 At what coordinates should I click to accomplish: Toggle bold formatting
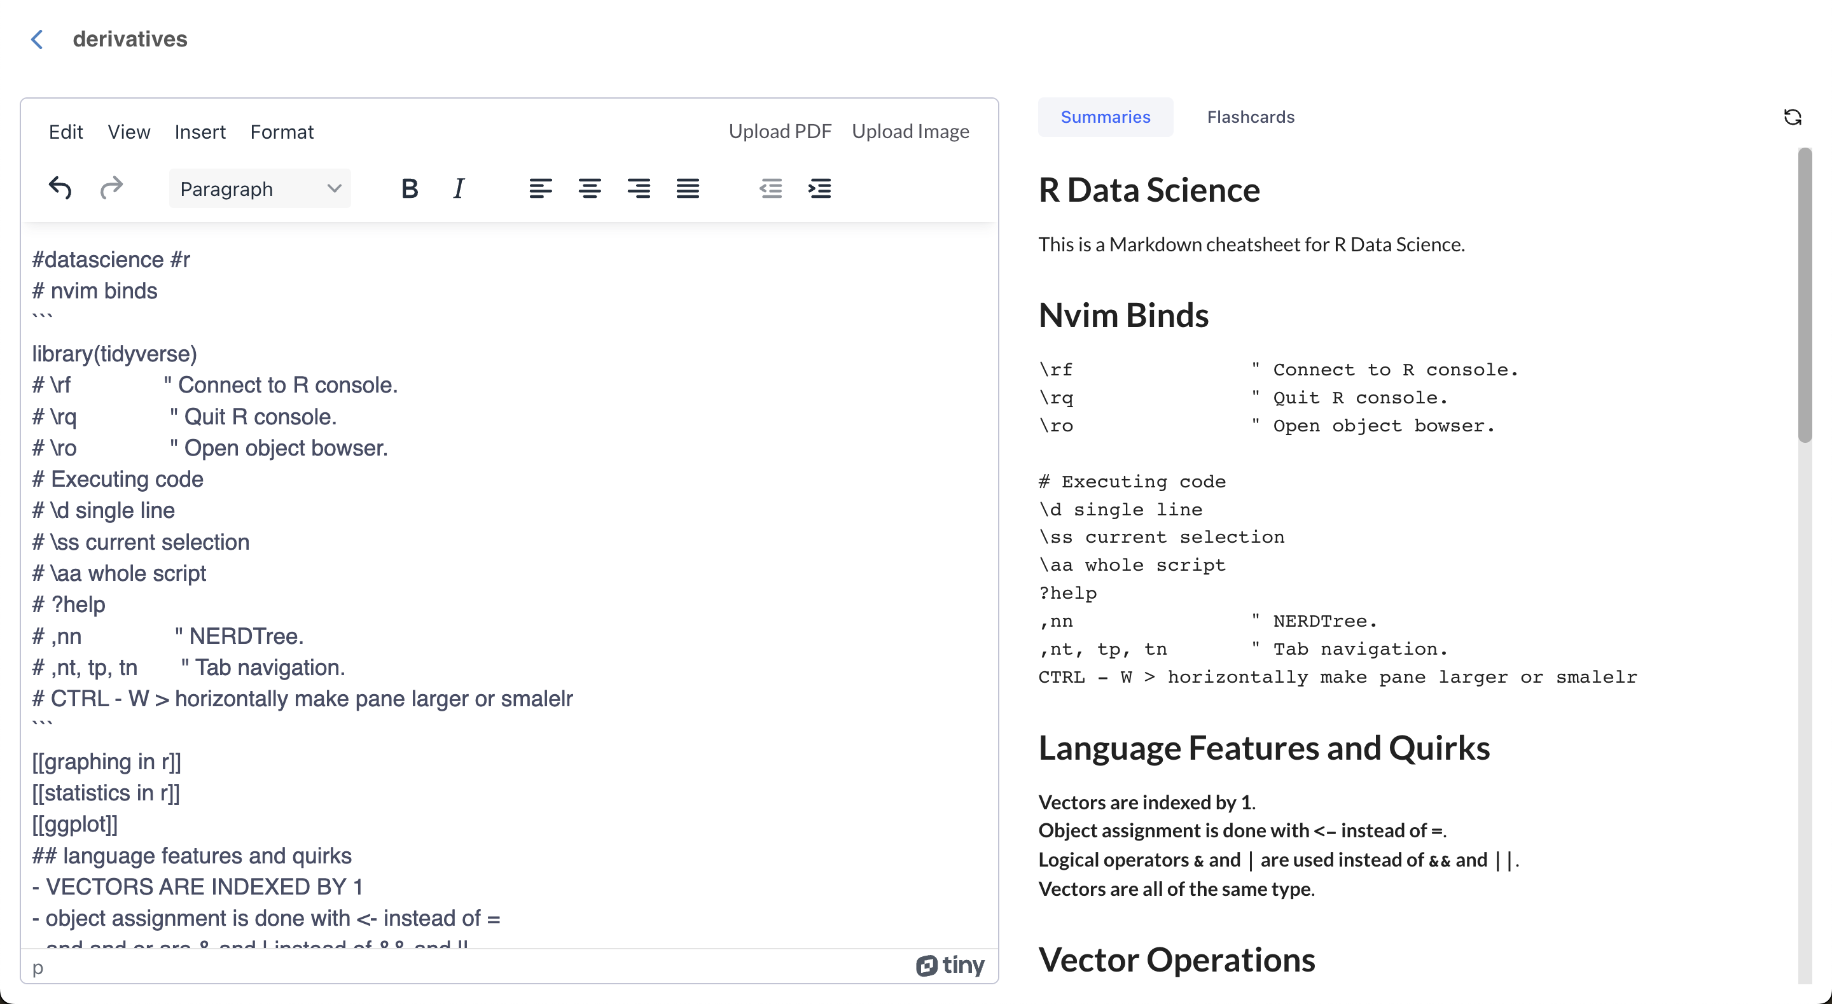pyautogui.click(x=409, y=188)
